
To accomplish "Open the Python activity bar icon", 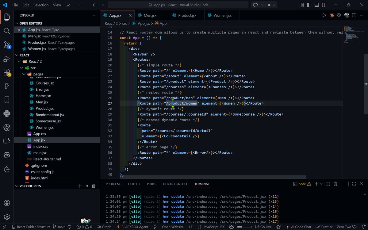I will point(7,113).
